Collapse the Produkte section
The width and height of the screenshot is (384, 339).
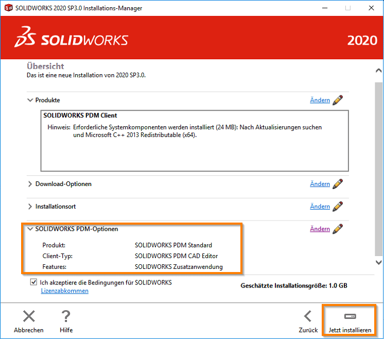coord(30,100)
